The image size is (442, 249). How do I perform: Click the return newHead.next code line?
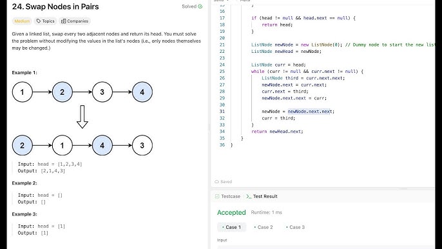click(x=277, y=132)
